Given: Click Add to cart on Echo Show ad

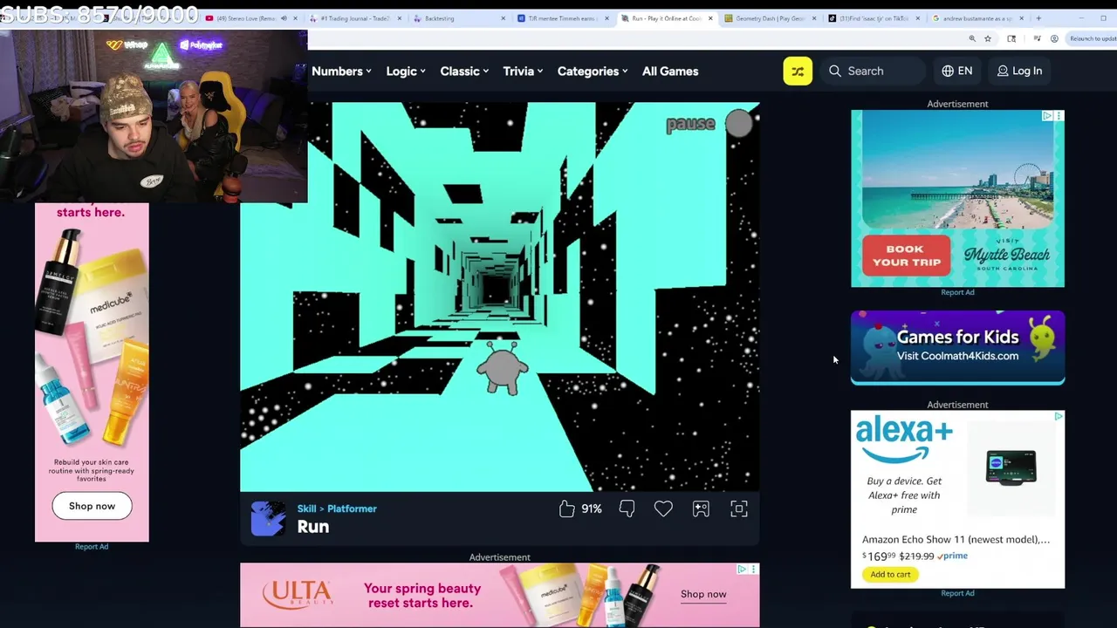Looking at the screenshot, I should coord(890,574).
